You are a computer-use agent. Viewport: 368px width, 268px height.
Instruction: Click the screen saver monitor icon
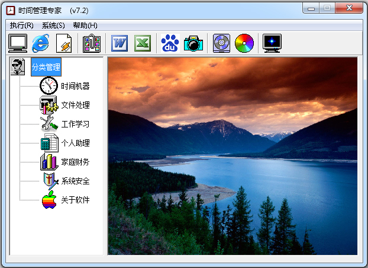[x=272, y=43]
